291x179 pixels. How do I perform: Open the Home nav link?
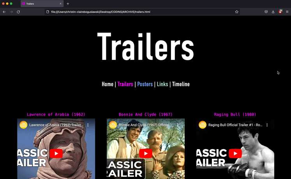[108, 84]
